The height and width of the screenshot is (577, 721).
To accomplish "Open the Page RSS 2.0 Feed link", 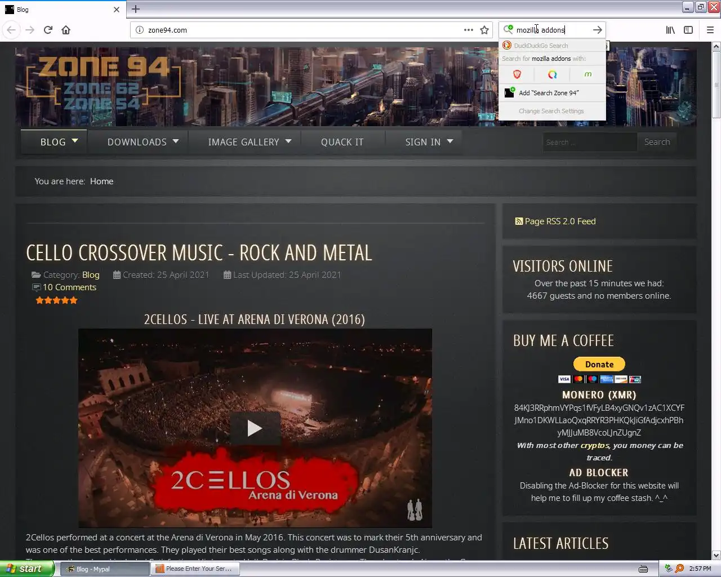I will (560, 221).
